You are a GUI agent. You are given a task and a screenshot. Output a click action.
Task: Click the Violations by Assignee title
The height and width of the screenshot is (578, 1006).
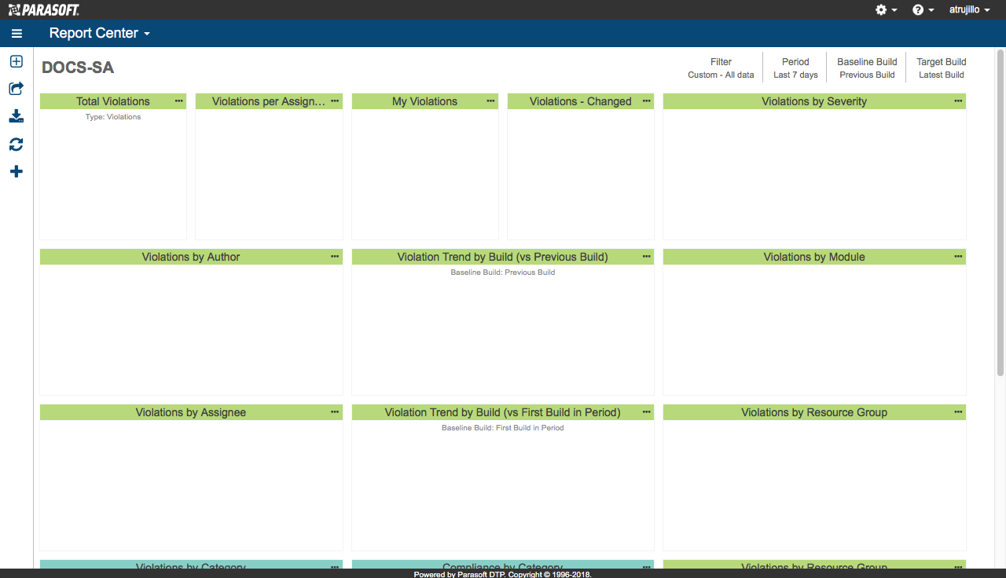(191, 412)
